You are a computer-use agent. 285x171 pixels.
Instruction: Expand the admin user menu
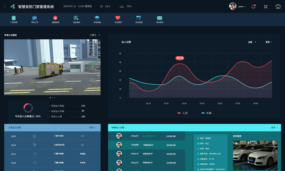point(242,7)
